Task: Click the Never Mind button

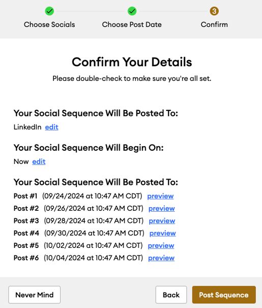Action: [x=35, y=295]
